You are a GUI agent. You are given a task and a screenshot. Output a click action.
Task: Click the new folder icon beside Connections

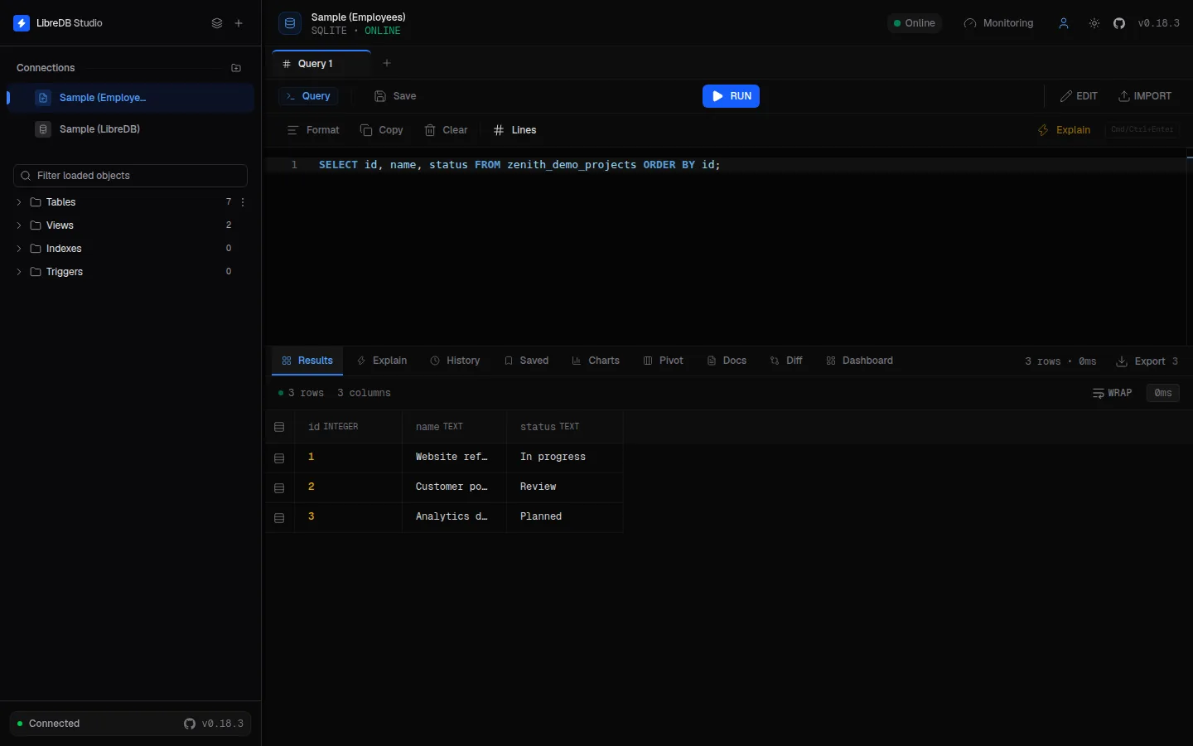click(x=236, y=68)
